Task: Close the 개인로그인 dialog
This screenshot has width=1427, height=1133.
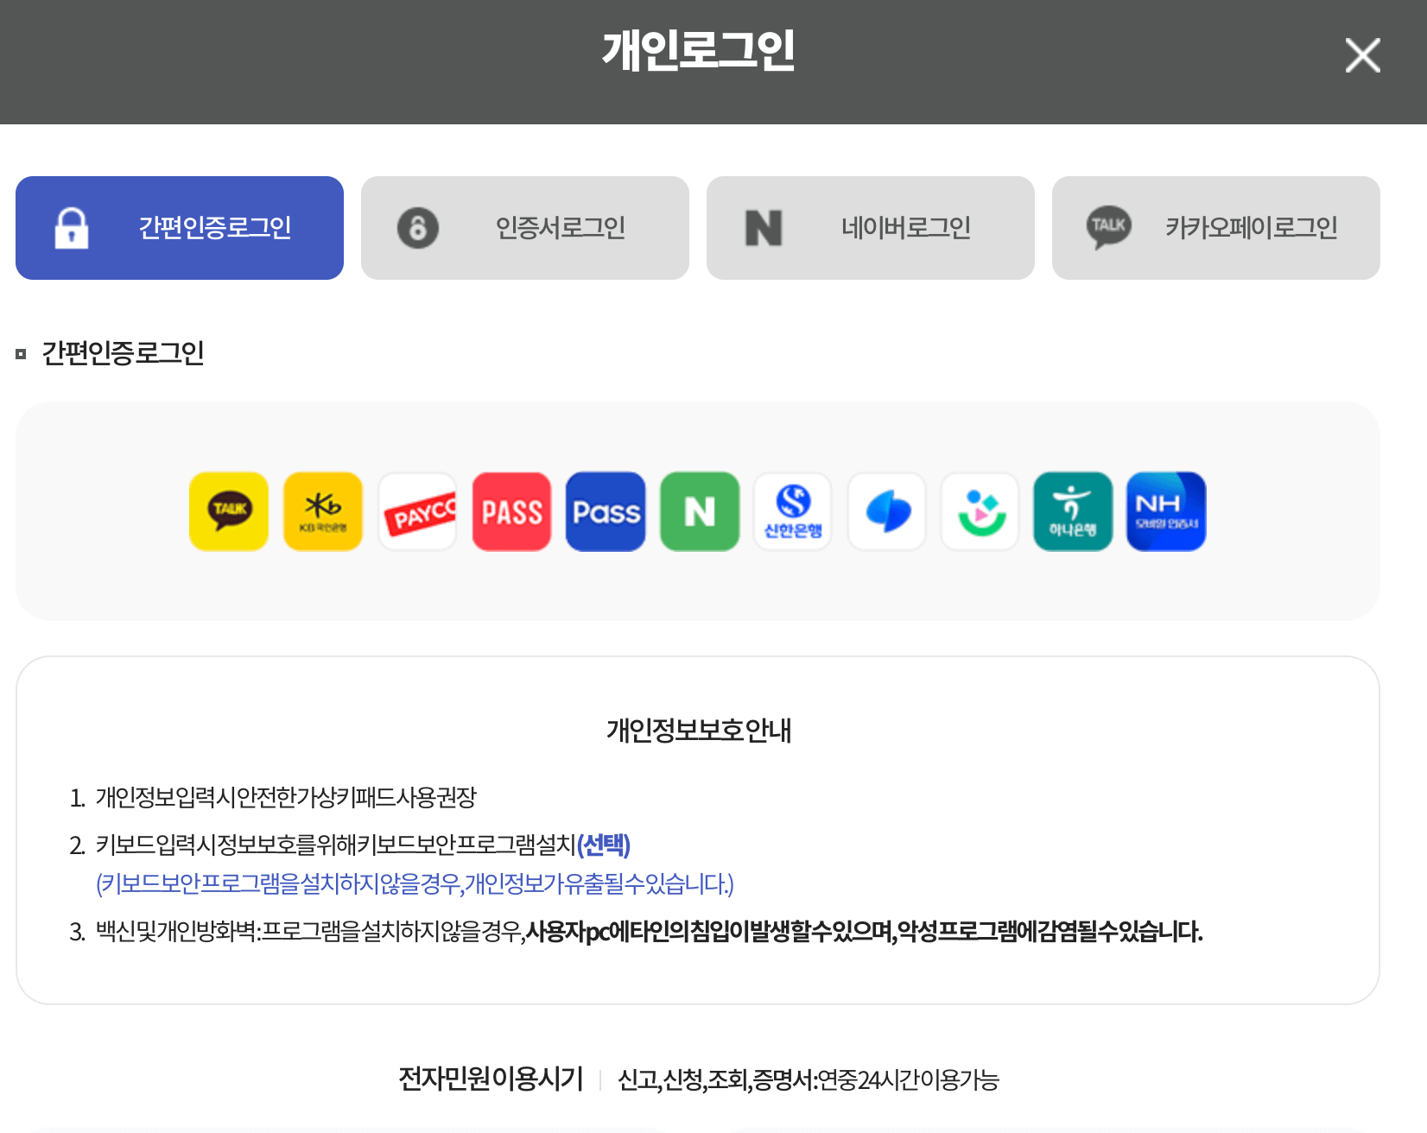Action: pos(1362,55)
